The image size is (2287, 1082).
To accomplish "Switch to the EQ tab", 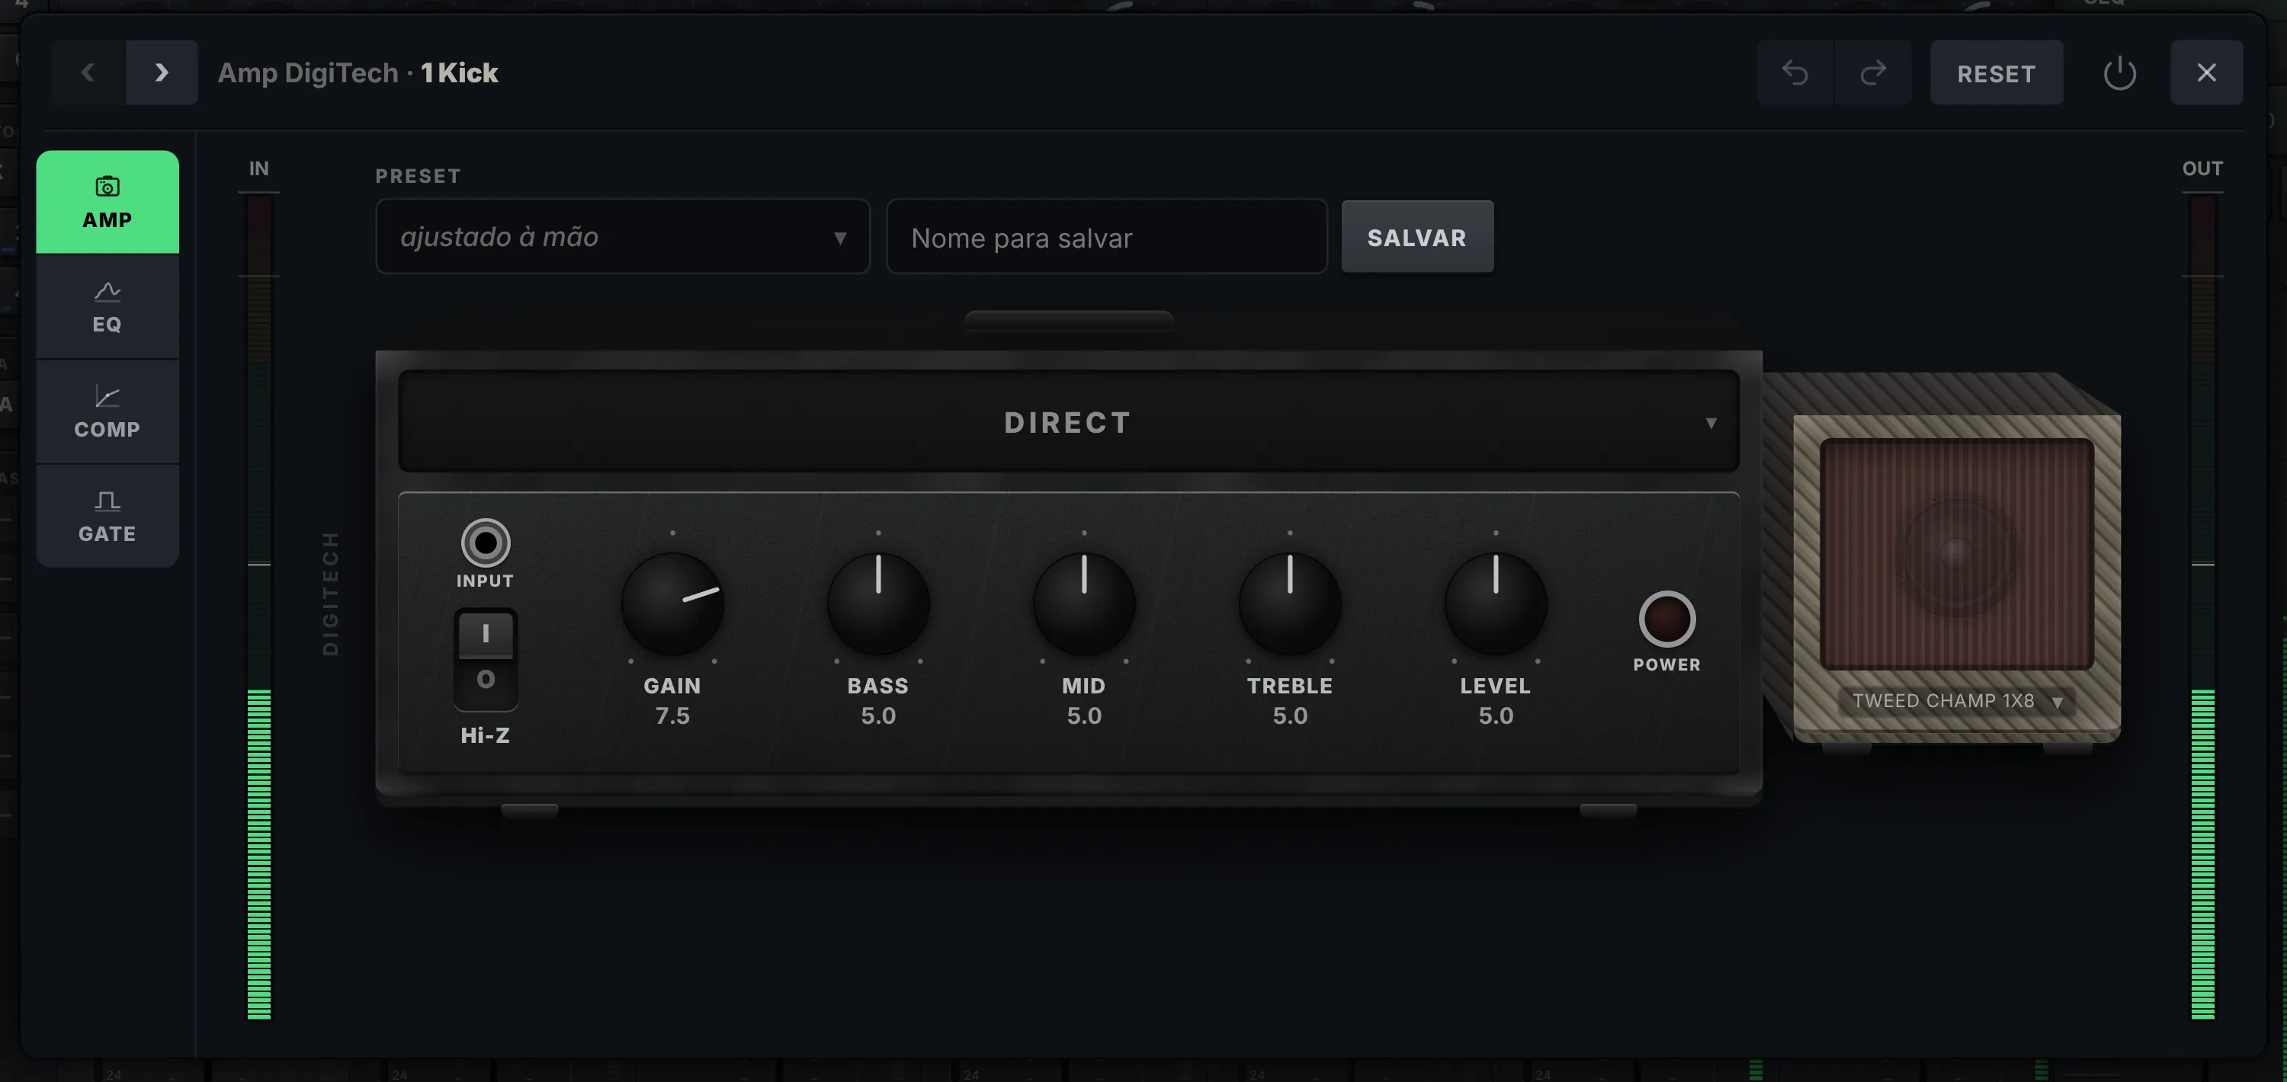I will 107,307.
